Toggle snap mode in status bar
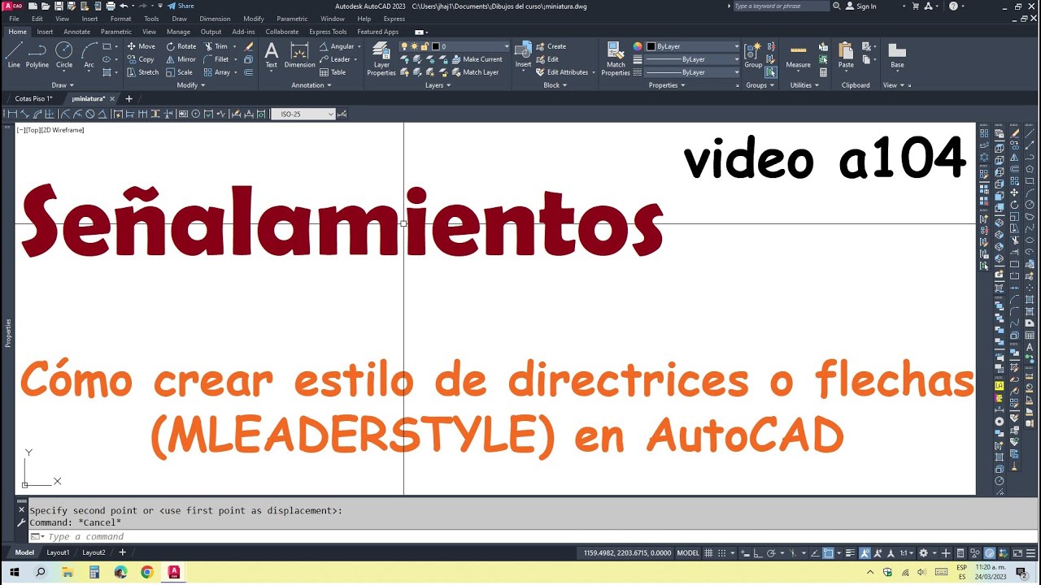Viewport: 1041px width, 585px height. (724, 553)
